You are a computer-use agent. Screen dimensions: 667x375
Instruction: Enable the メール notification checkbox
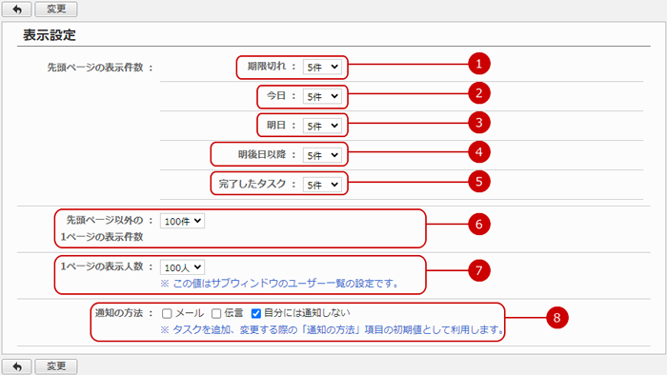coord(167,313)
